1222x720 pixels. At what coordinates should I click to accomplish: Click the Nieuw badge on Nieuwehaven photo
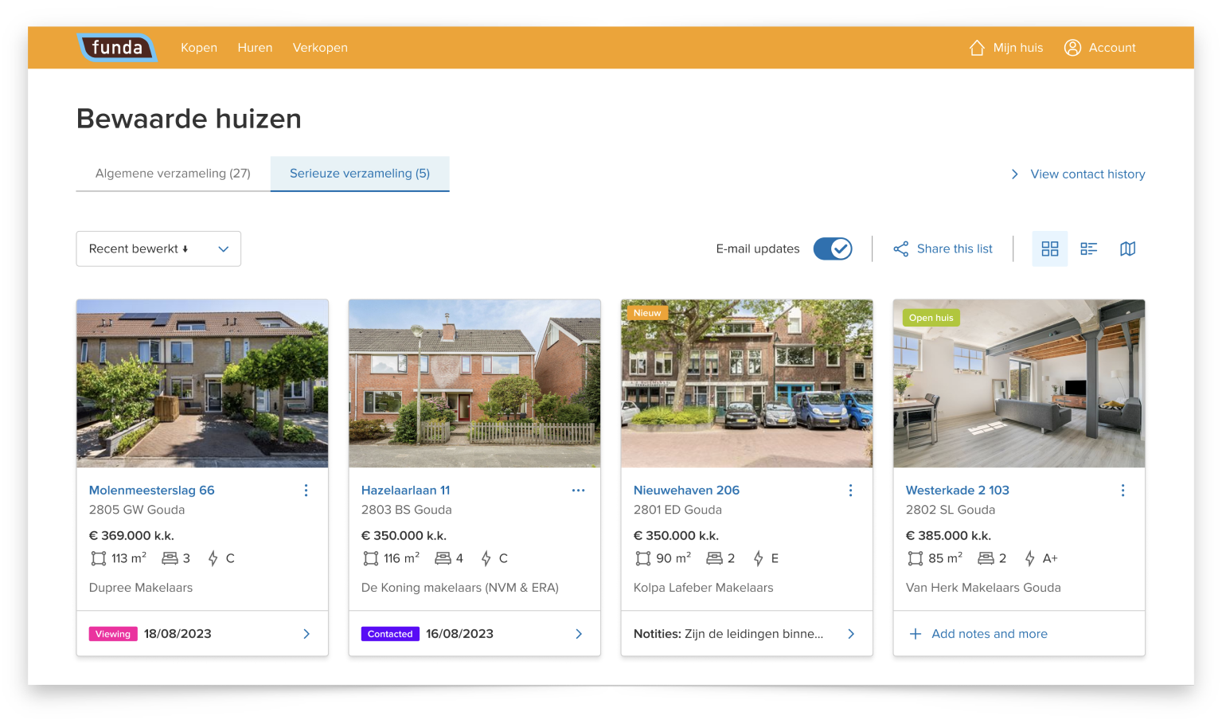click(x=647, y=313)
